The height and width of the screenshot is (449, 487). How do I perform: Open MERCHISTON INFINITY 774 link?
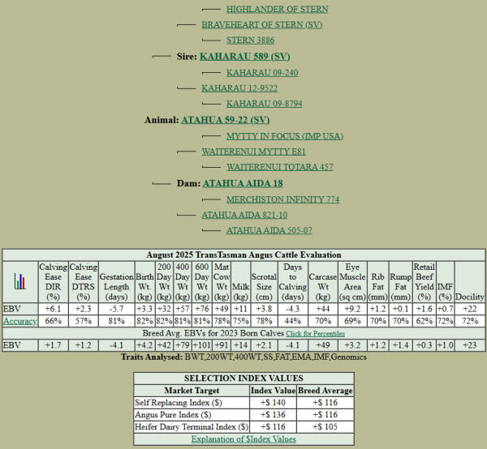[282, 199]
